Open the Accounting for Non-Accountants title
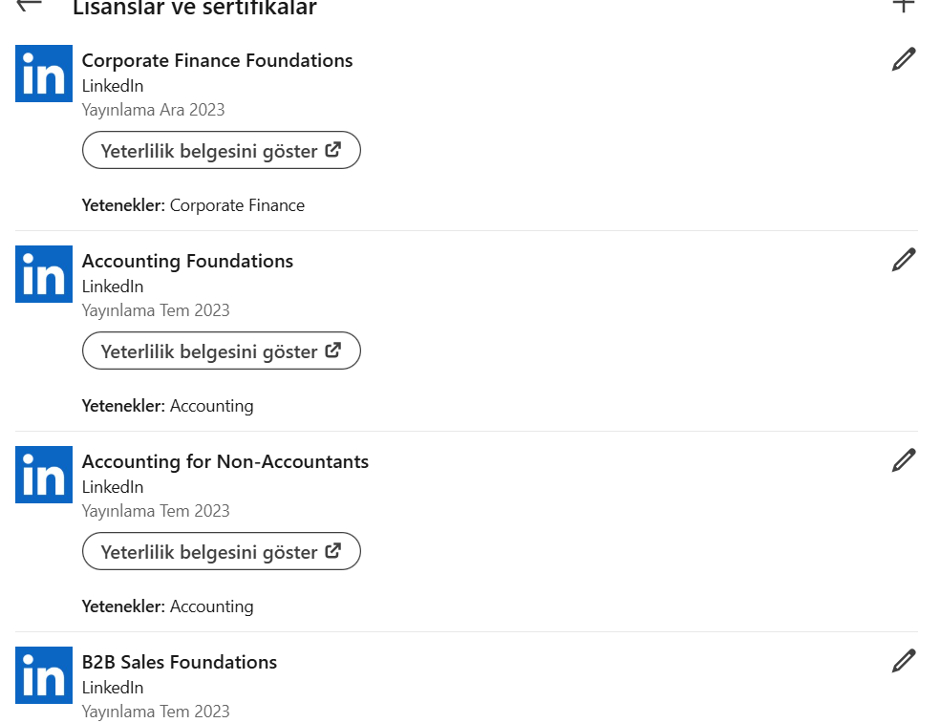 click(x=225, y=461)
